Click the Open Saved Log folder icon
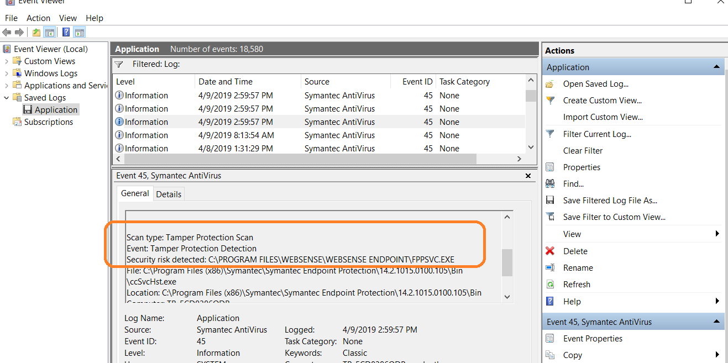The image size is (728, 363). (x=549, y=83)
